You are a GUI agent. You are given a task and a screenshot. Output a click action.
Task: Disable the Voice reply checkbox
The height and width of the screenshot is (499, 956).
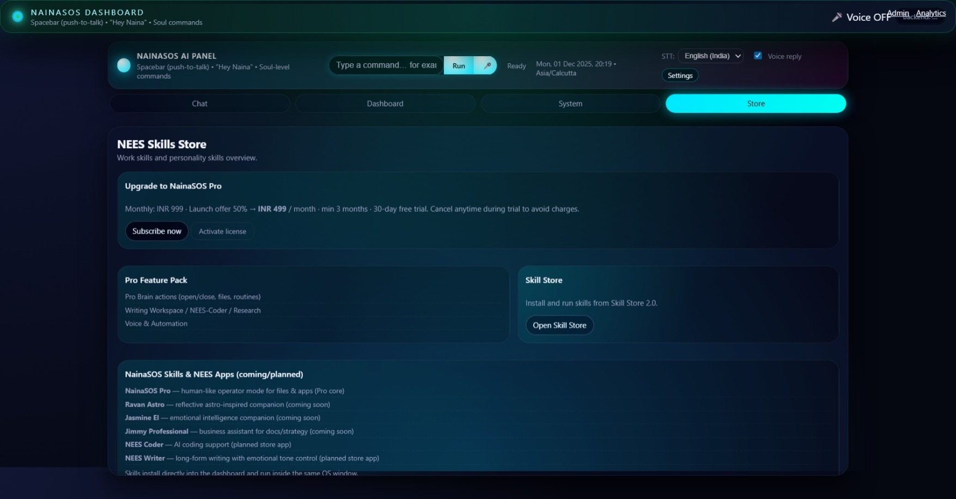coord(758,55)
